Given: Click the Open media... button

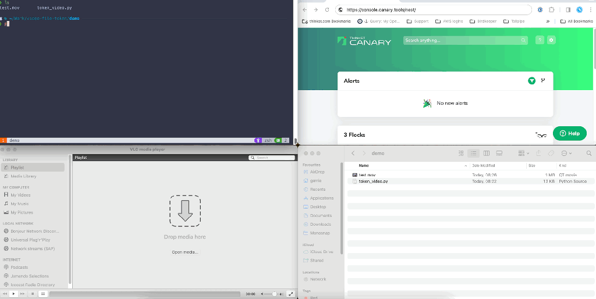Looking at the screenshot, I should click(185, 252).
